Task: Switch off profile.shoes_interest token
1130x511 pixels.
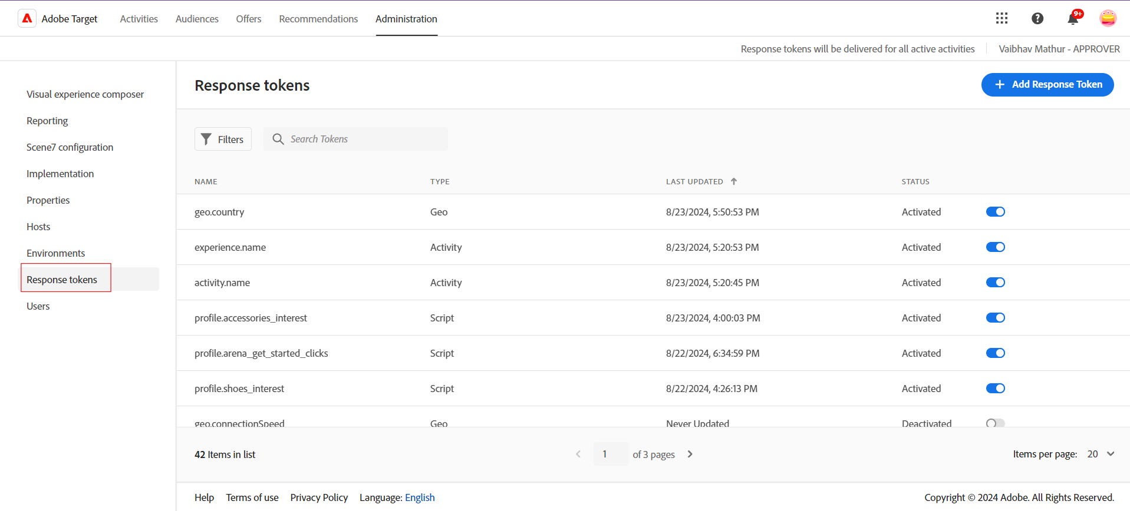Action: pos(996,389)
